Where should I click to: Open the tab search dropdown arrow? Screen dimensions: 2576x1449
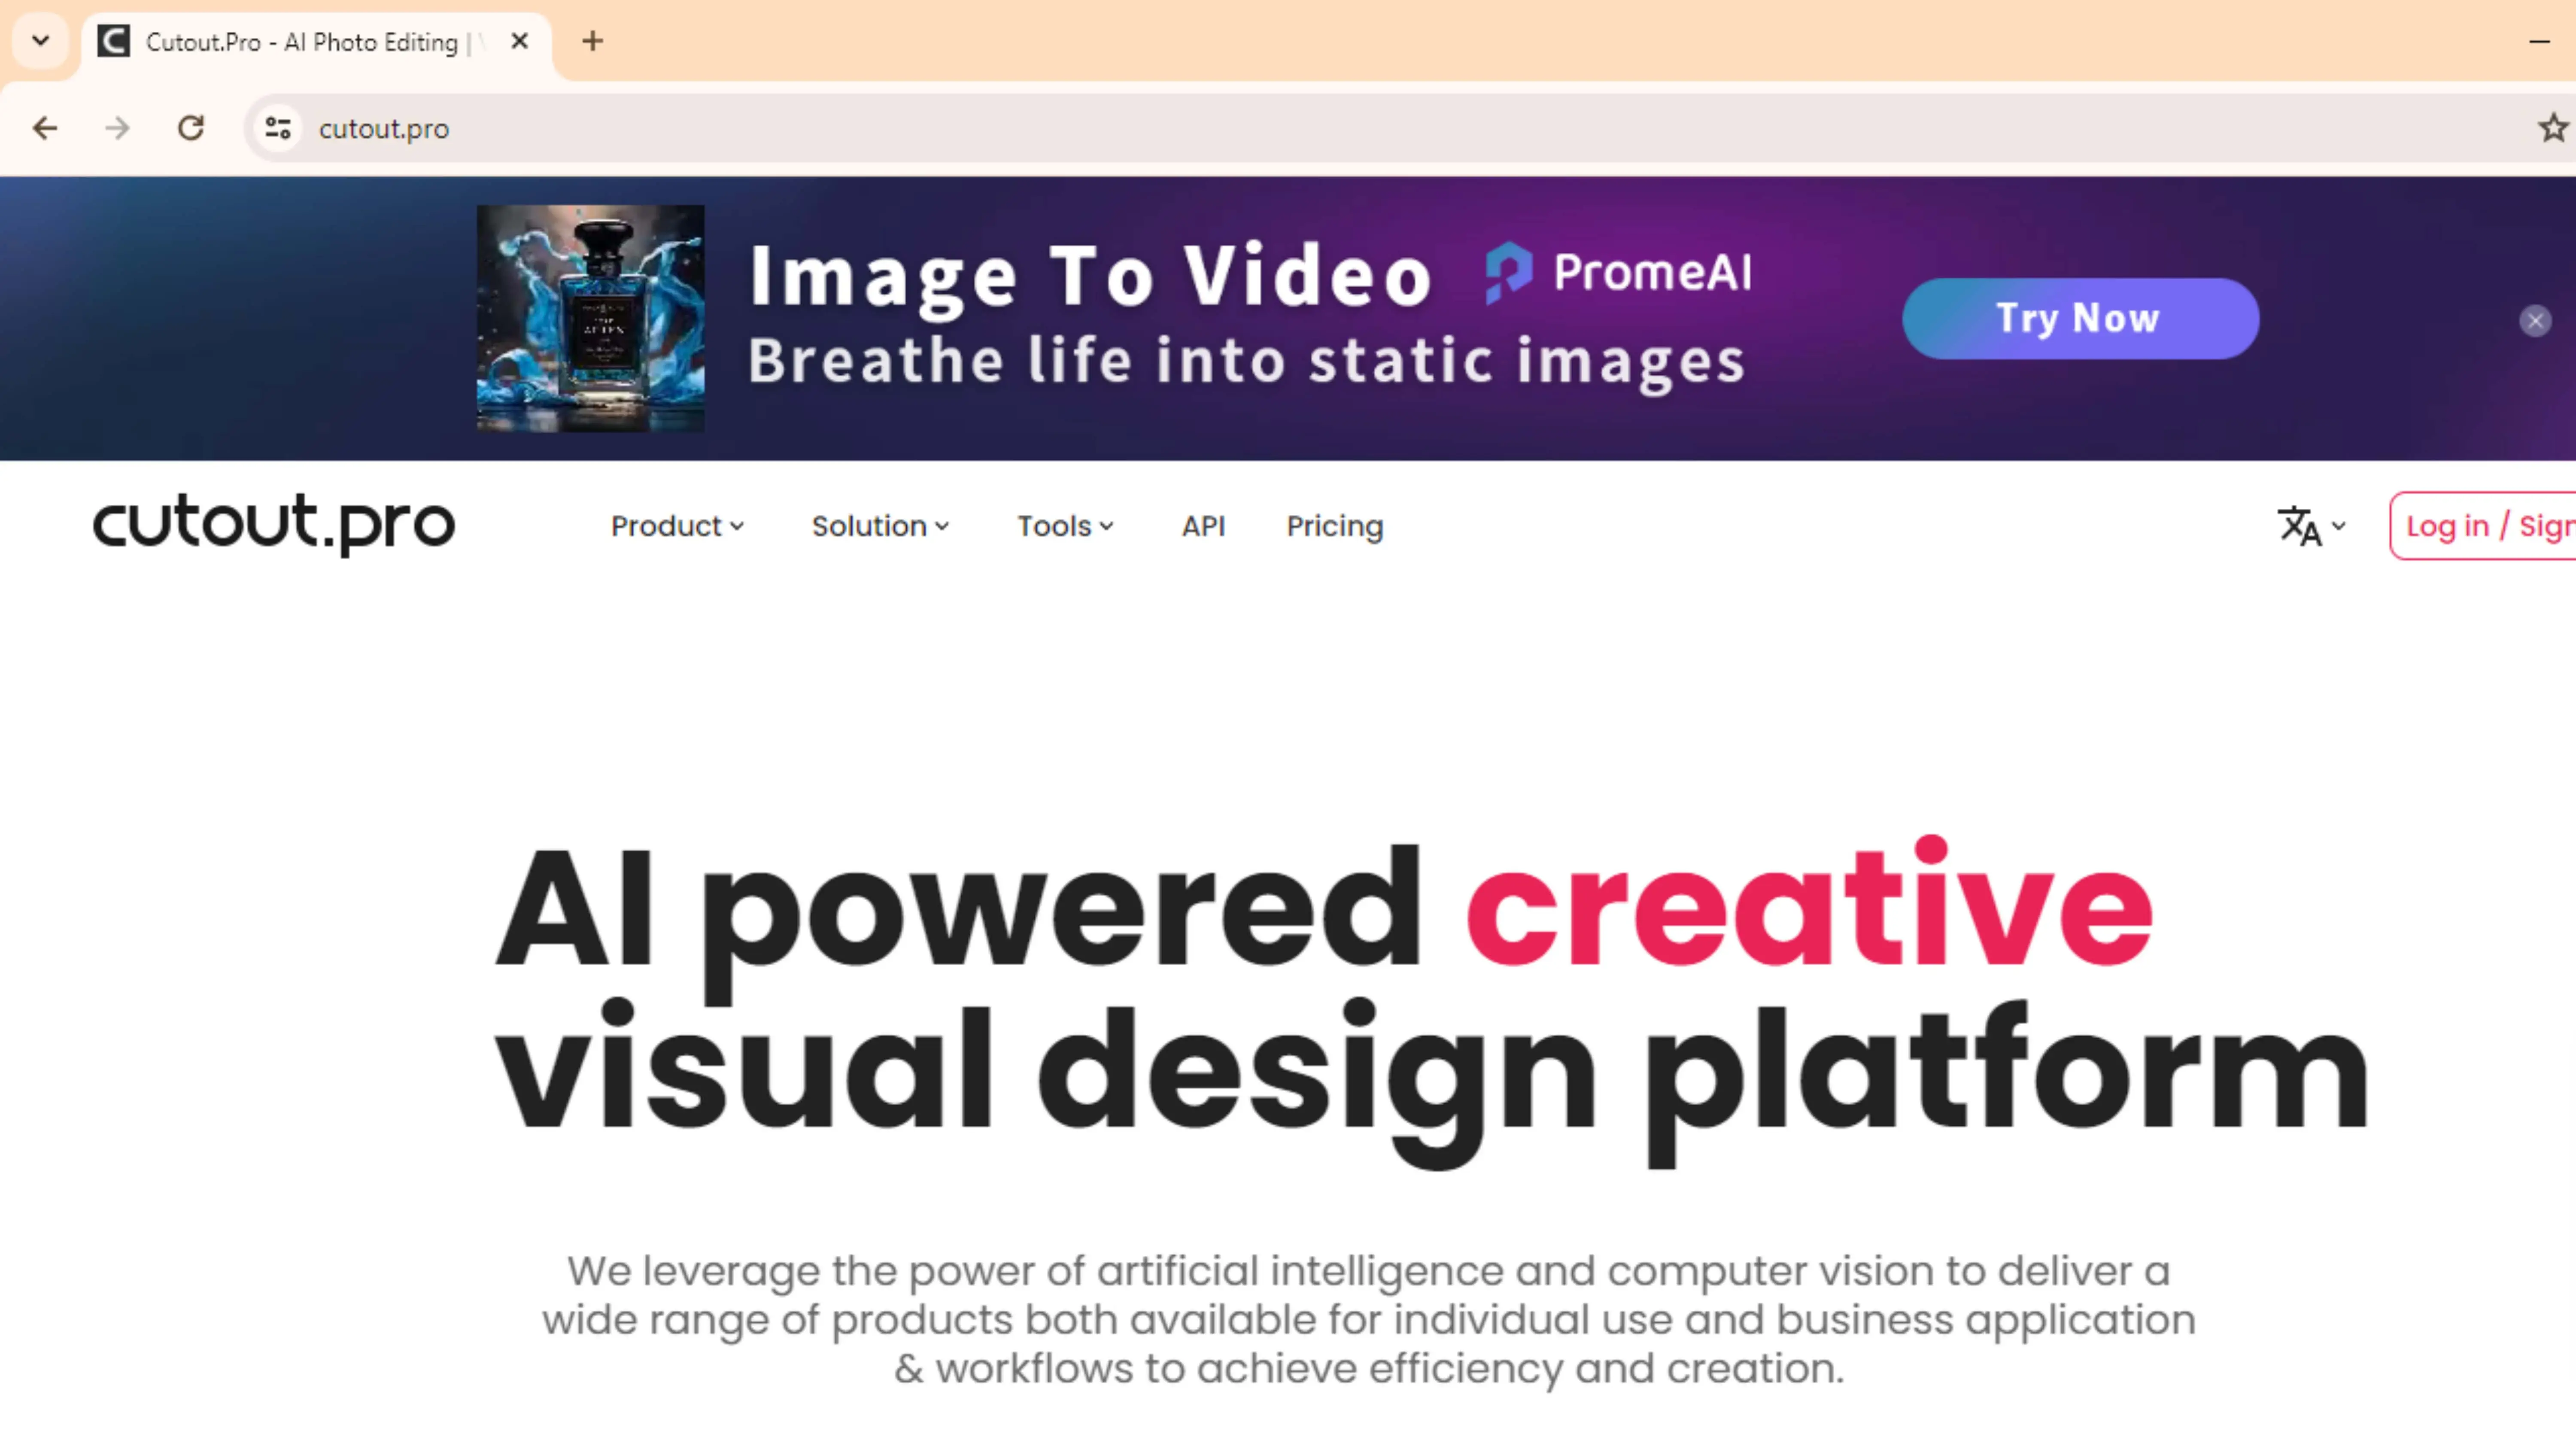pyautogui.click(x=41, y=41)
